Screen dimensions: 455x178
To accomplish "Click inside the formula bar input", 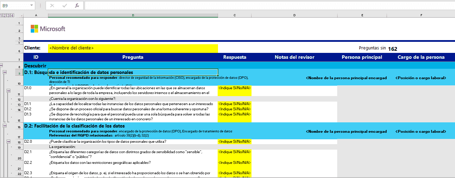I will (x=269, y=6).
